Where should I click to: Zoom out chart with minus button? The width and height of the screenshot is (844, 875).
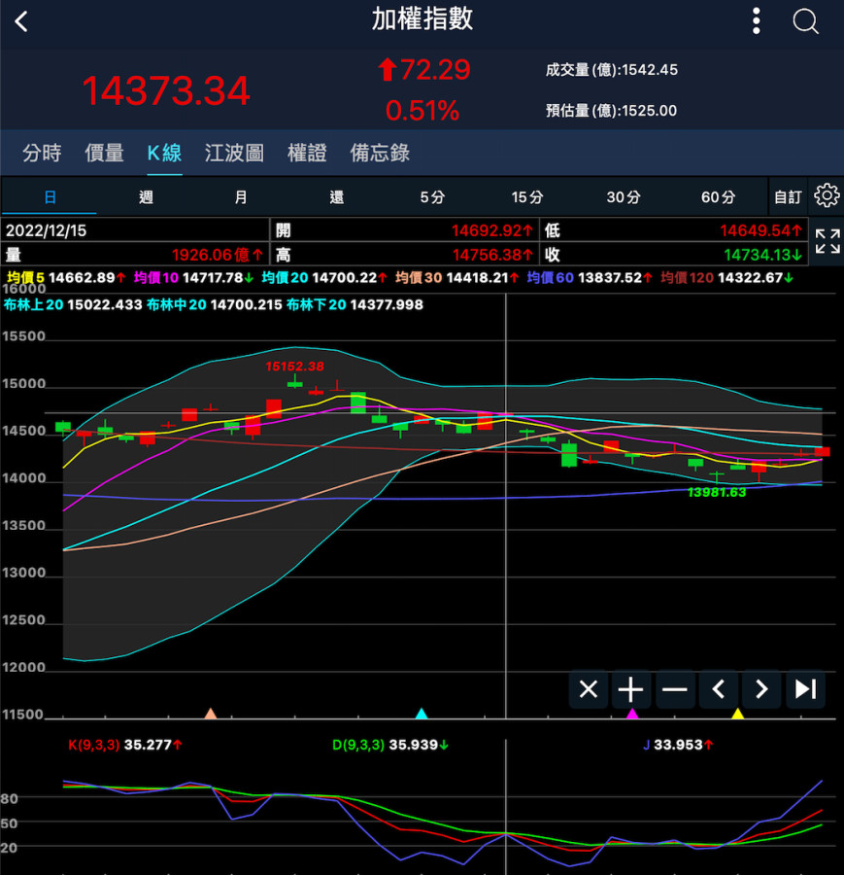pos(674,689)
